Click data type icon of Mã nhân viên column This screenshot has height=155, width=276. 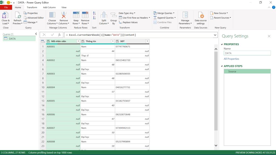(49, 41)
